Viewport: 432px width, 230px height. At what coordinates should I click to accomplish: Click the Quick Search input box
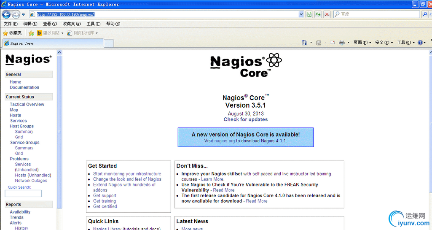(23, 194)
